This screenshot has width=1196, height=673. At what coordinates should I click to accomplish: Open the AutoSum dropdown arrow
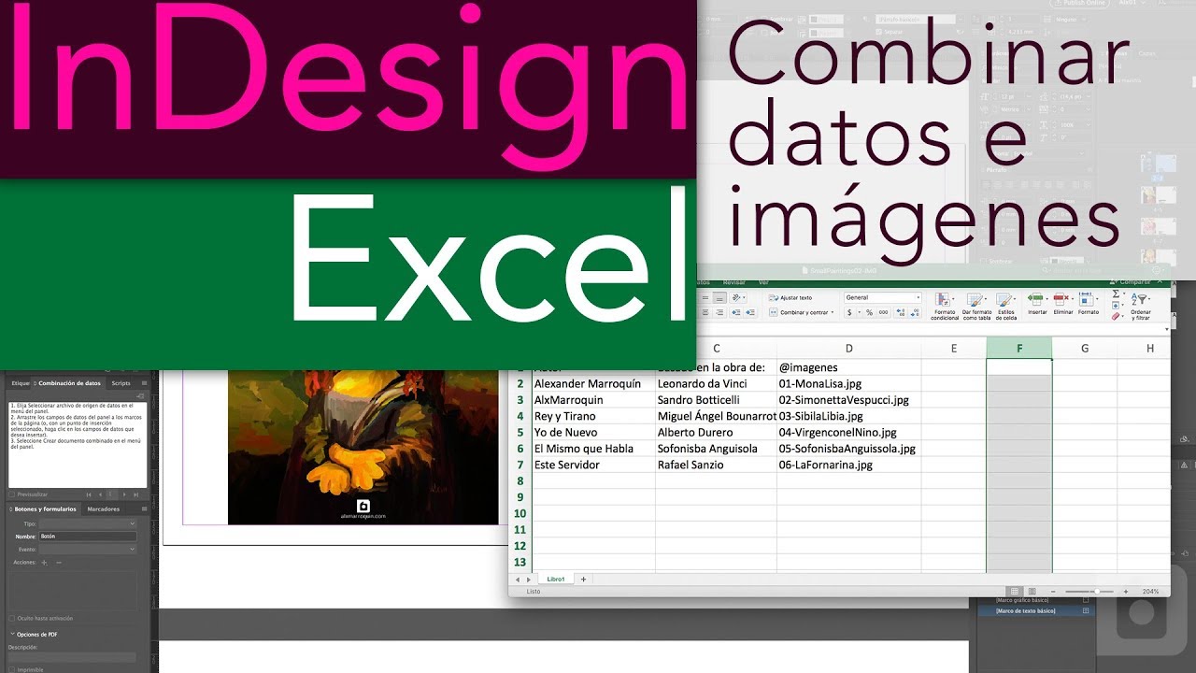coord(1124,294)
